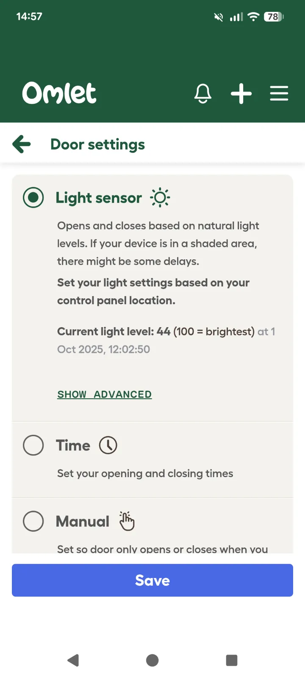Tap the clock icon beside Time
The width and height of the screenshot is (305, 678).
point(108,445)
